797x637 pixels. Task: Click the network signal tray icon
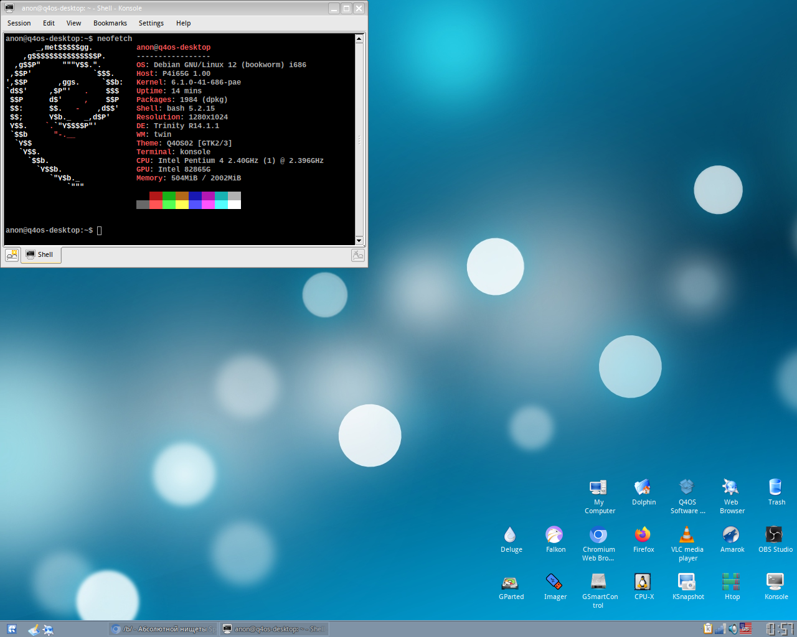[720, 629]
